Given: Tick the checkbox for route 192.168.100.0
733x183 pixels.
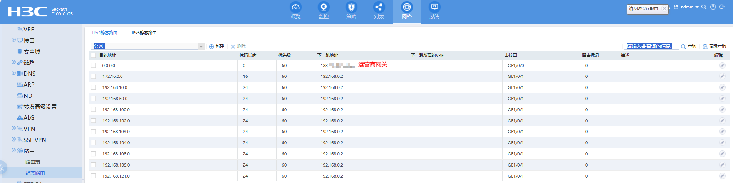Looking at the screenshot, I should point(93,110).
